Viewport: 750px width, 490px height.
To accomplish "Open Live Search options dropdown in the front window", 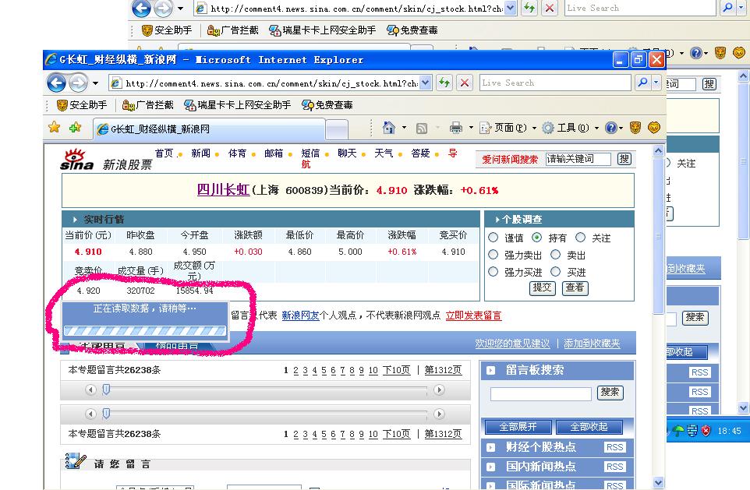I will [656, 83].
